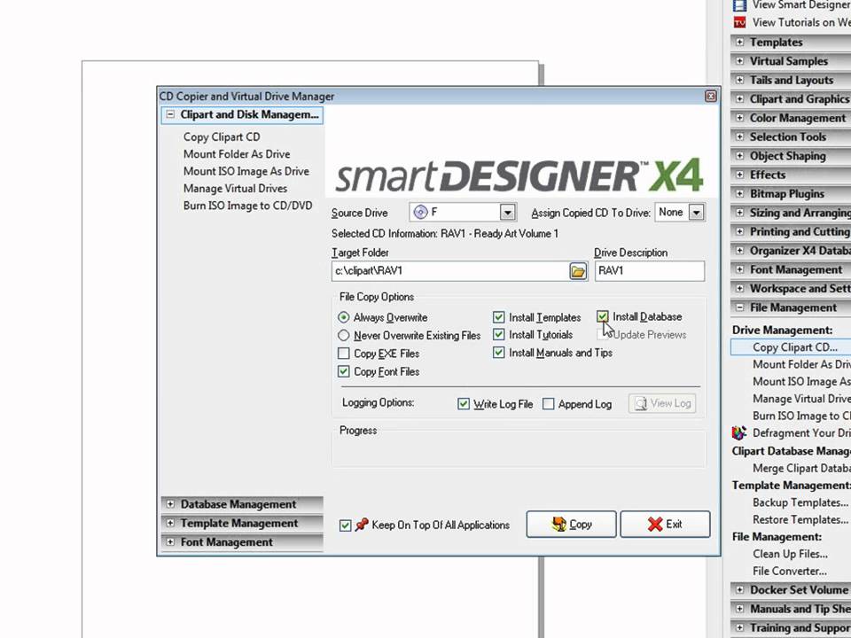Expand Font Management section in dialog
This screenshot has width=851, height=638.
pos(170,542)
